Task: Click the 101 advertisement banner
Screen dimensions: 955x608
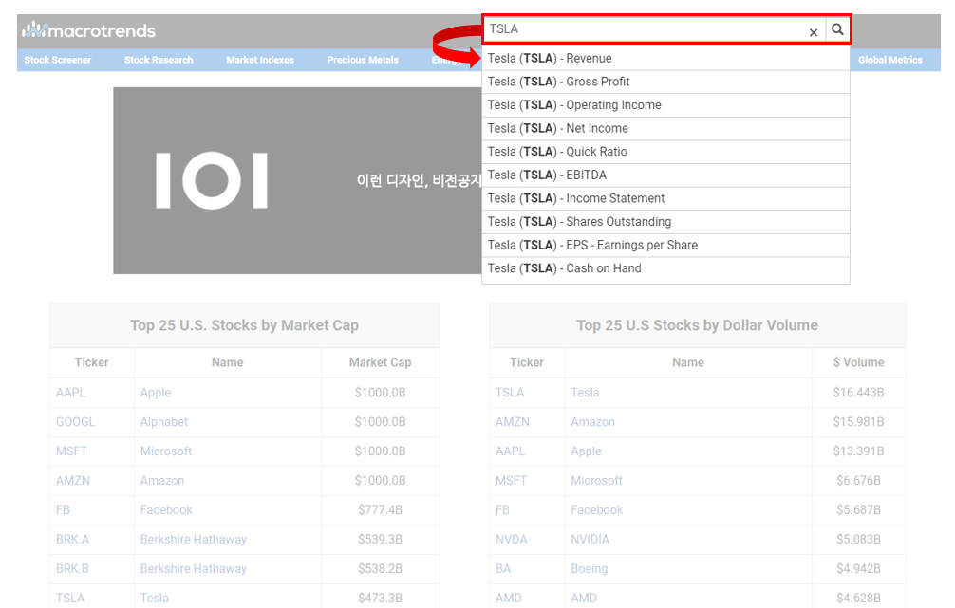Action: coord(297,180)
